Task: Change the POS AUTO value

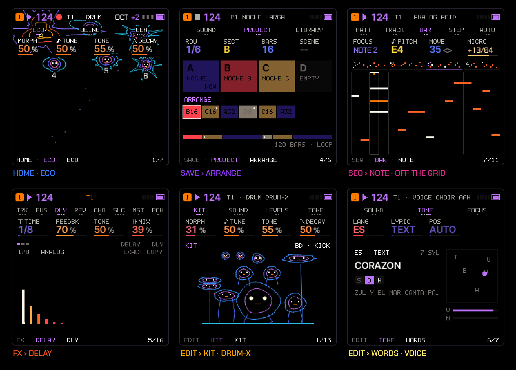Action: tap(444, 227)
